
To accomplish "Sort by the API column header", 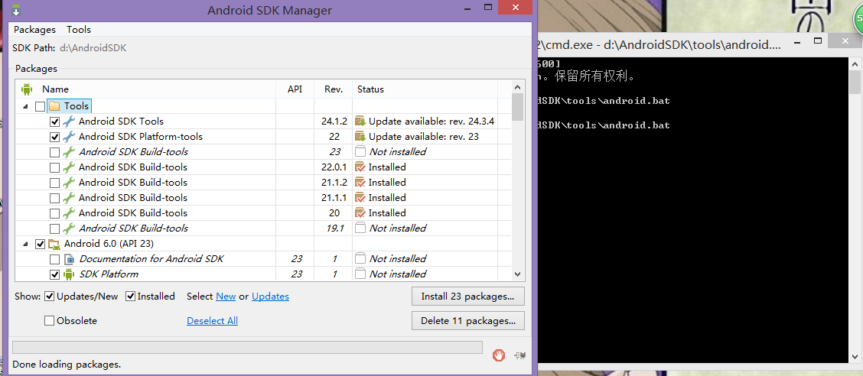I will point(295,89).
